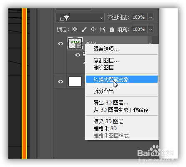This screenshot has height=167, width=186.
Task: Choose 混合选项... from the context menu
Action: pos(122,49)
